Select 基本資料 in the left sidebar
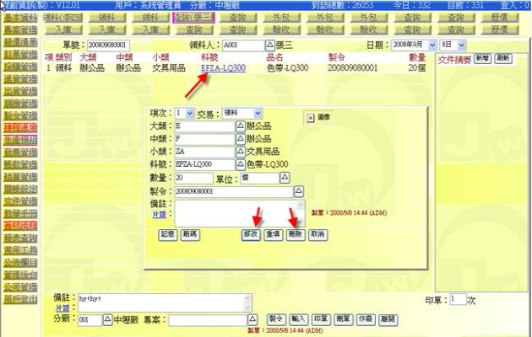Viewport: 532px width, 337px height. (19, 17)
